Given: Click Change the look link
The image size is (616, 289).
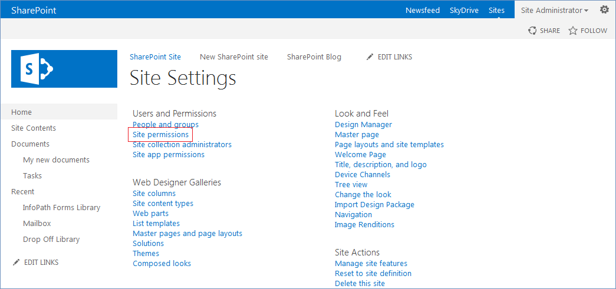Looking at the screenshot, I should pos(363,194).
